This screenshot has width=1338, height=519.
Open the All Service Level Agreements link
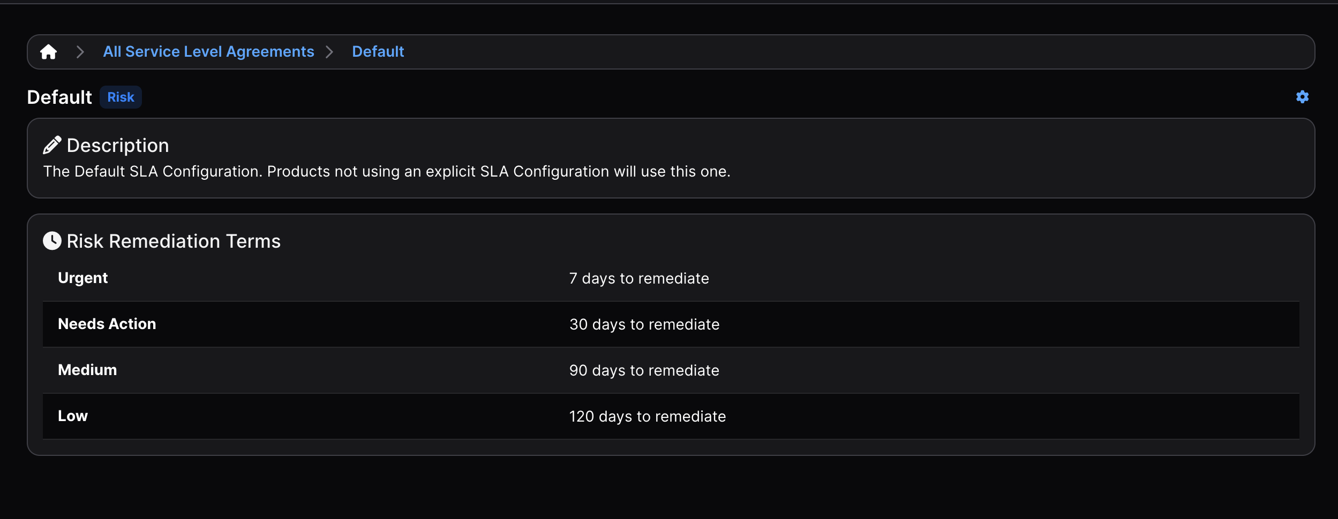(x=208, y=52)
